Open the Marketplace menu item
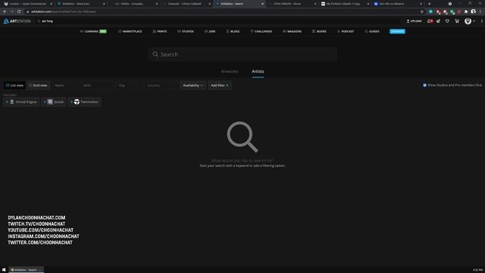 (130, 32)
